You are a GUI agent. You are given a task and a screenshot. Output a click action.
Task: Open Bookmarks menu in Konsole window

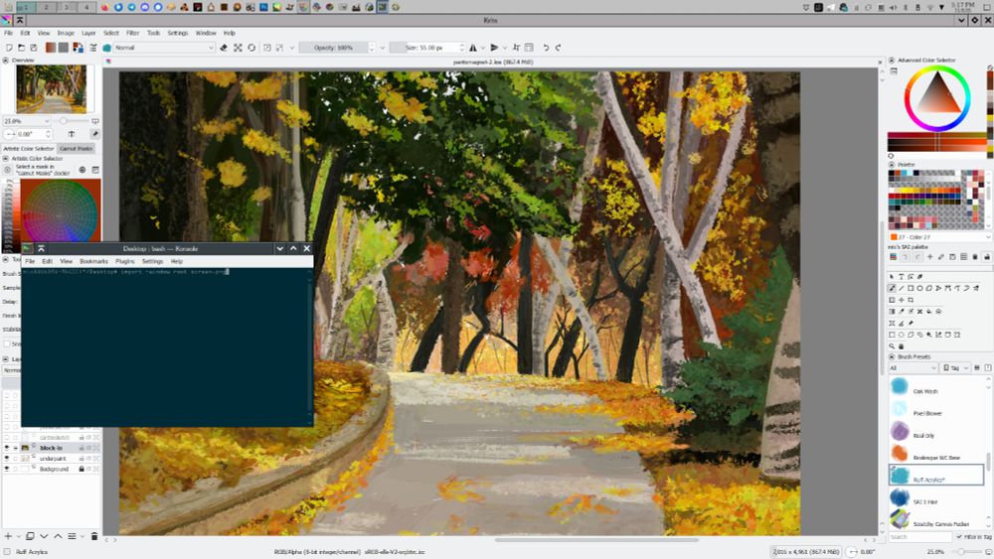(x=93, y=261)
